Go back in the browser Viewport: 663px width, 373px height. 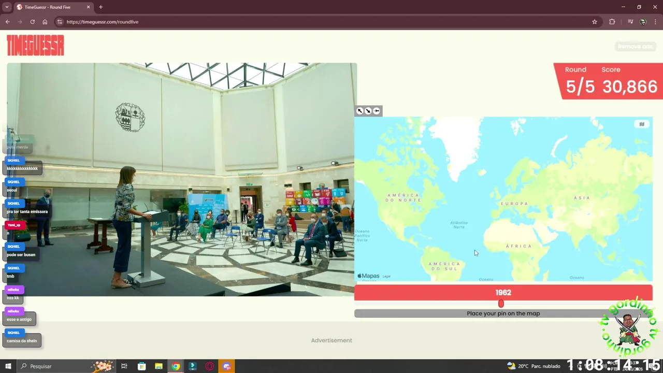[7, 22]
